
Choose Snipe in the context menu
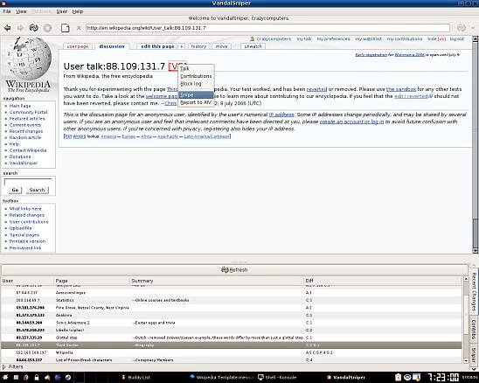pyautogui.click(x=196, y=94)
